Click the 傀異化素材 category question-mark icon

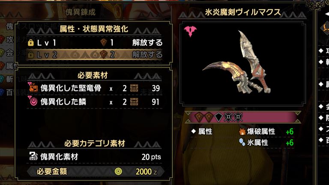coord(33,156)
